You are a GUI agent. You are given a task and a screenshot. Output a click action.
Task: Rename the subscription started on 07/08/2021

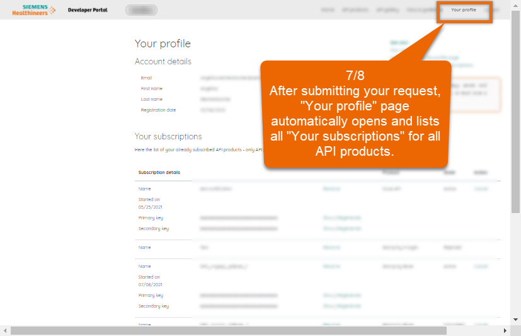[x=331, y=266]
